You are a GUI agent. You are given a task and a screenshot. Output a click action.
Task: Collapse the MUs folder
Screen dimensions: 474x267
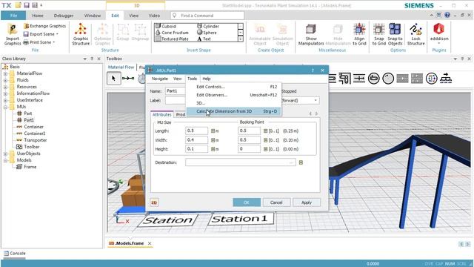click(5, 107)
